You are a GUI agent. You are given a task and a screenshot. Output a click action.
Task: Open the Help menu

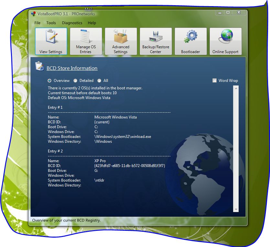point(92,23)
